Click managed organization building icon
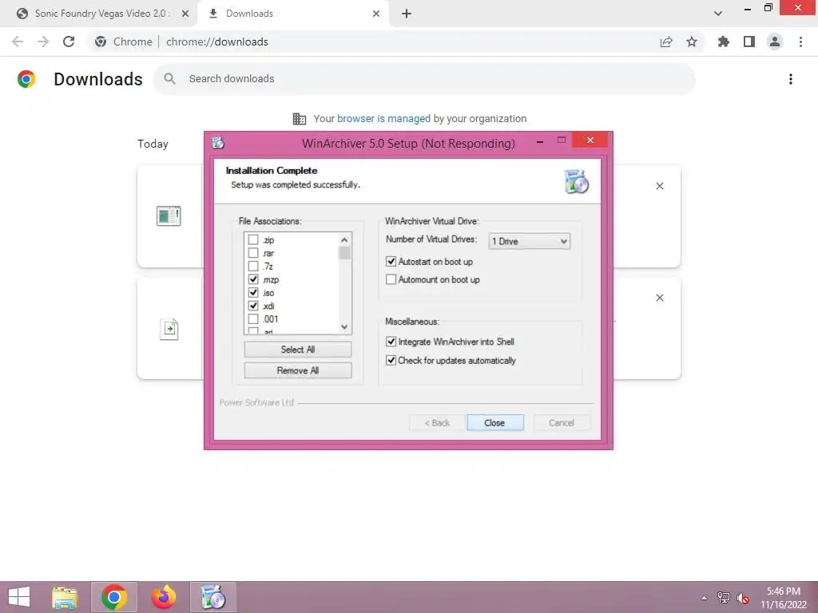Image resolution: width=818 pixels, height=613 pixels. coord(300,119)
